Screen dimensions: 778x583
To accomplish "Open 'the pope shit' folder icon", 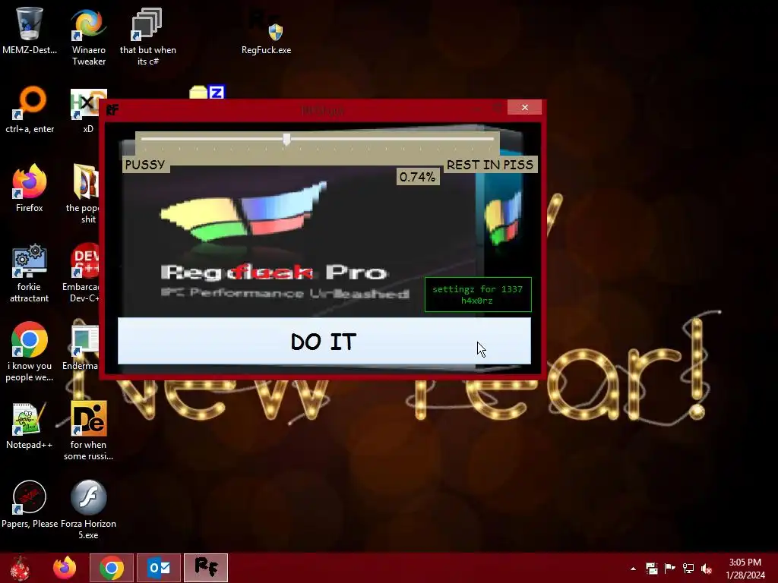I will (x=84, y=194).
